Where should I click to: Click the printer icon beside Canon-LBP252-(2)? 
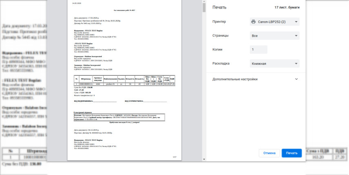[x=253, y=22]
